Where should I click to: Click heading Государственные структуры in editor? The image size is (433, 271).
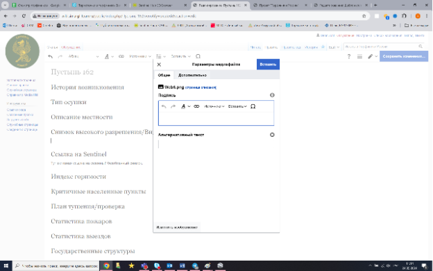[x=93, y=251]
